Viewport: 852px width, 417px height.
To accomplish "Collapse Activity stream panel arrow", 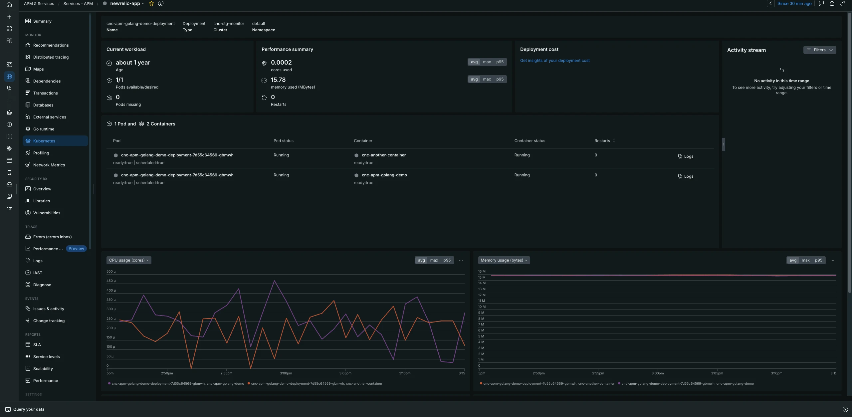I will [x=723, y=144].
